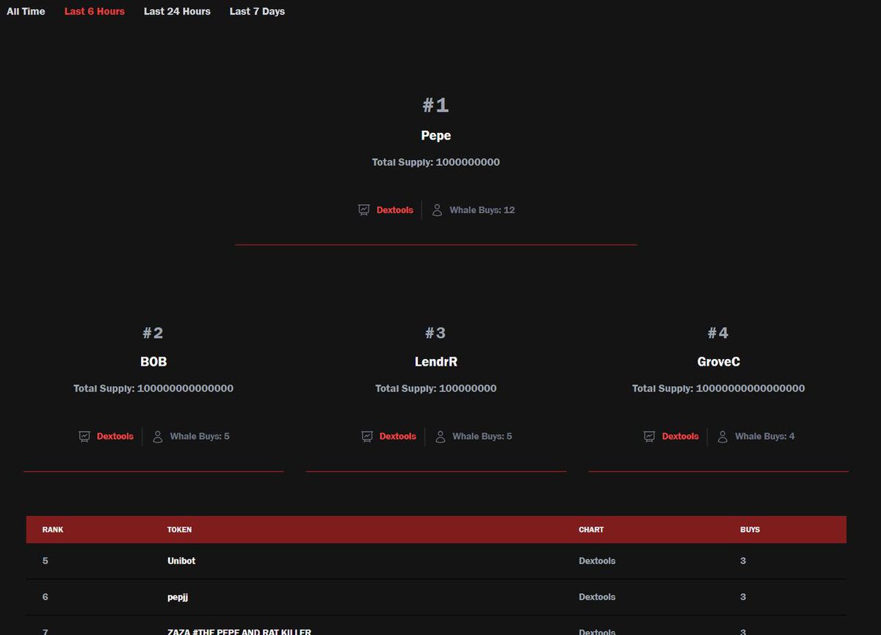Screen dimensions: 881x635
Task: Open Dextools chart for Unibot
Action: click(597, 561)
